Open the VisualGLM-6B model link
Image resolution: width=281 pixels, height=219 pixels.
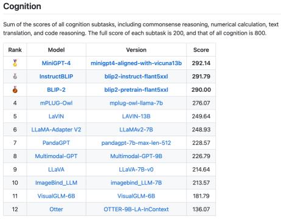[56, 196]
